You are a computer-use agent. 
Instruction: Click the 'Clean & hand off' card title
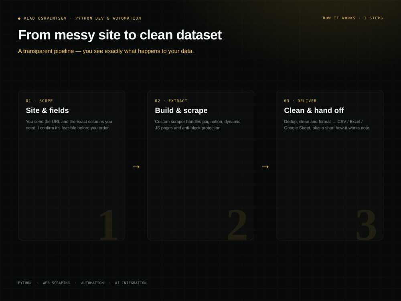314,110
